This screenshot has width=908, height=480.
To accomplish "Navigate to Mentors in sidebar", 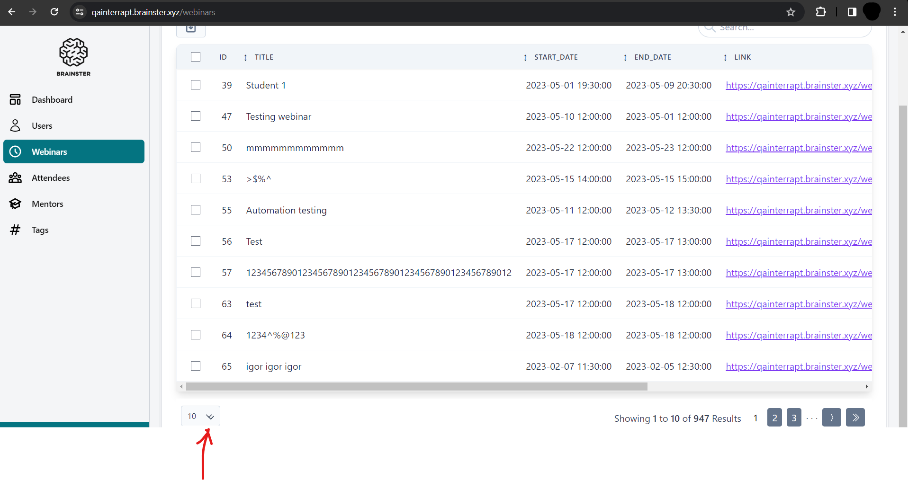I will [47, 204].
